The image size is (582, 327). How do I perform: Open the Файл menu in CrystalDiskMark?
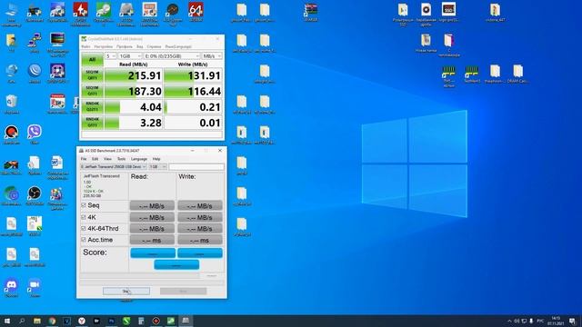[x=85, y=46]
